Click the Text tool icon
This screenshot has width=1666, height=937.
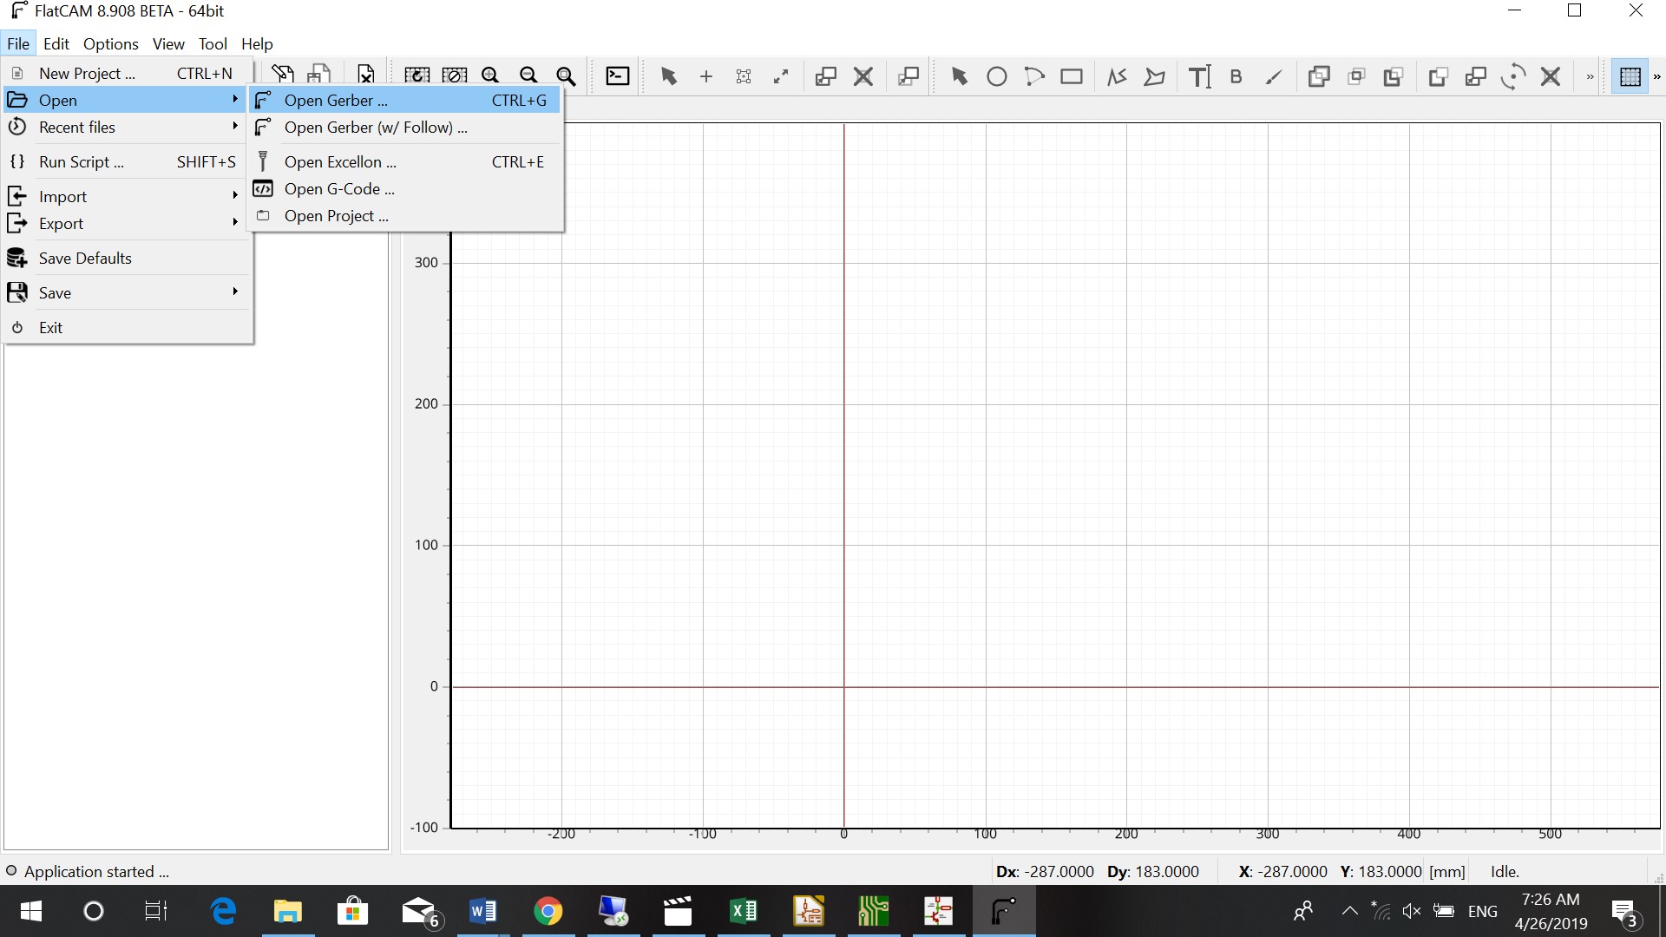tap(1199, 76)
